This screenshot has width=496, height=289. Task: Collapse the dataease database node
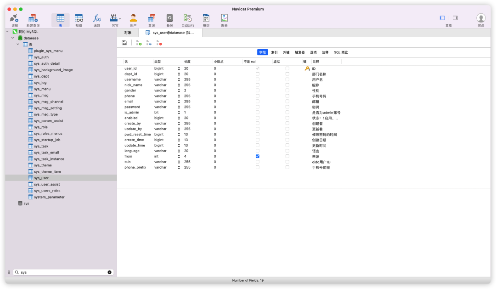tap(12, 38)
